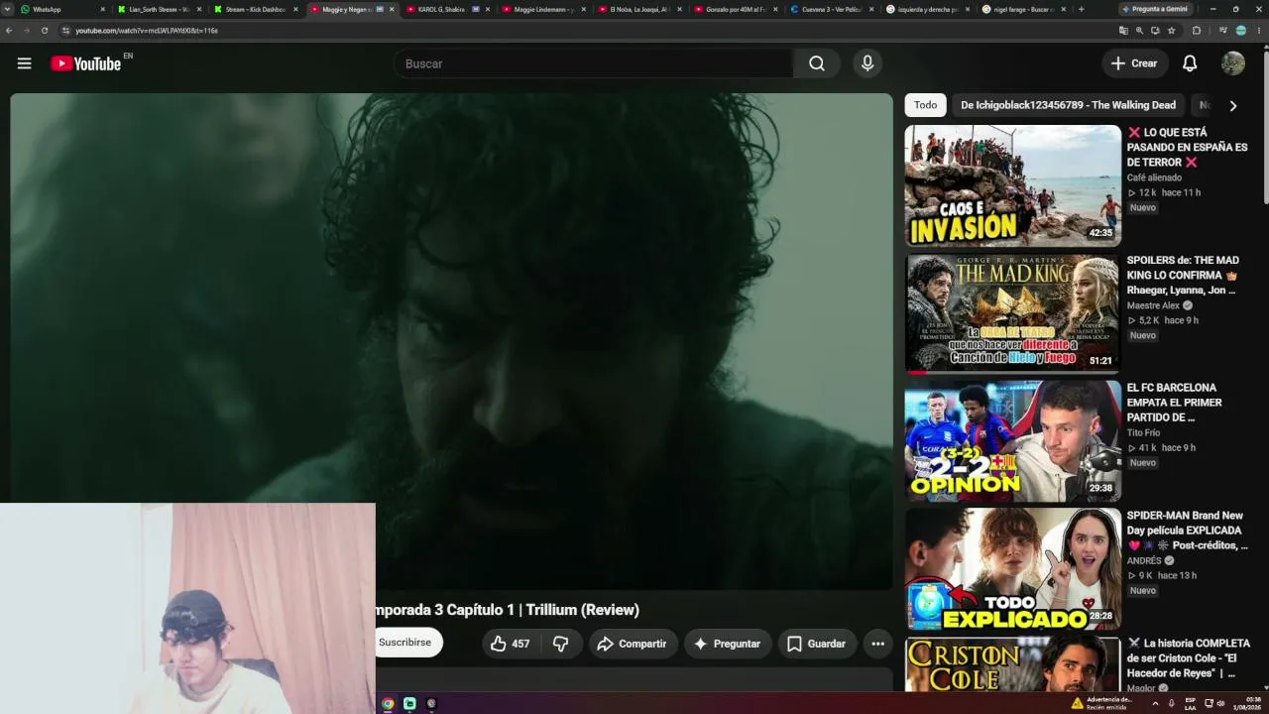
Task: Click Pregunta a Gemini button
Action: click(1156, 9)
